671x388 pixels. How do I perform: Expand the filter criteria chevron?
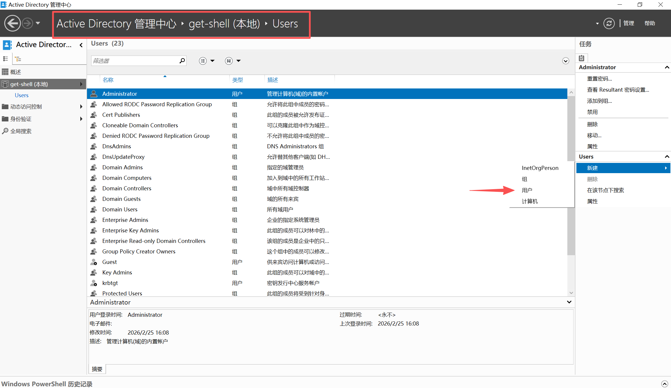pos(566,61)
